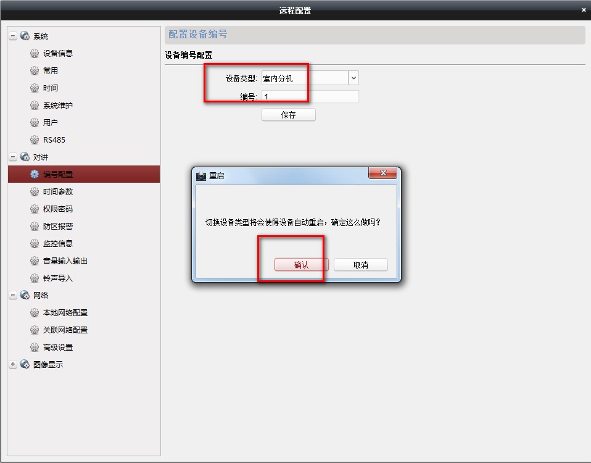This screenshot has height=463, width=591.
Task: Click the gear icon beside RS485
Action: tap(35, 140)
